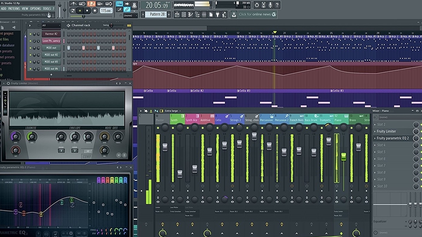Click the Synth track 1 icon in mixer
The height and width of the screenshot is (237, 422).
coord(182,116)
